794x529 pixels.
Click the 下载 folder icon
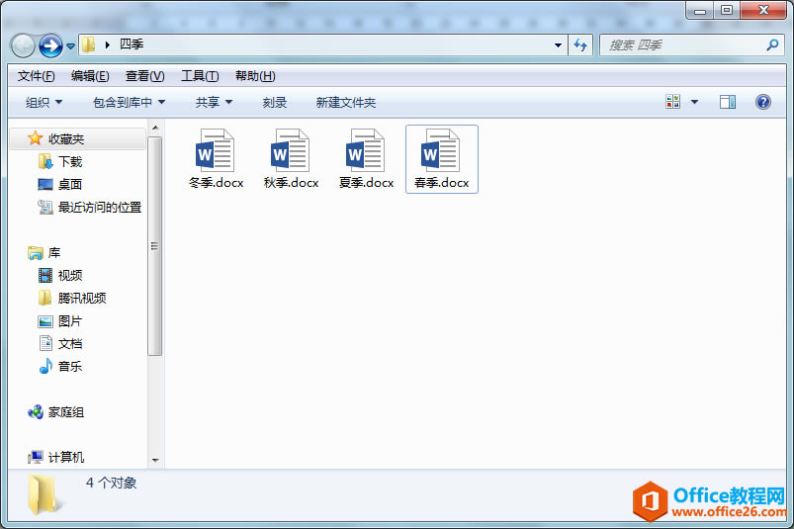45,161
